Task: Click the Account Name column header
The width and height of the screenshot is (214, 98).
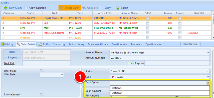Action: point(129,13)
